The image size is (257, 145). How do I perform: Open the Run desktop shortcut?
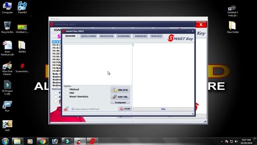coord(7,106)
